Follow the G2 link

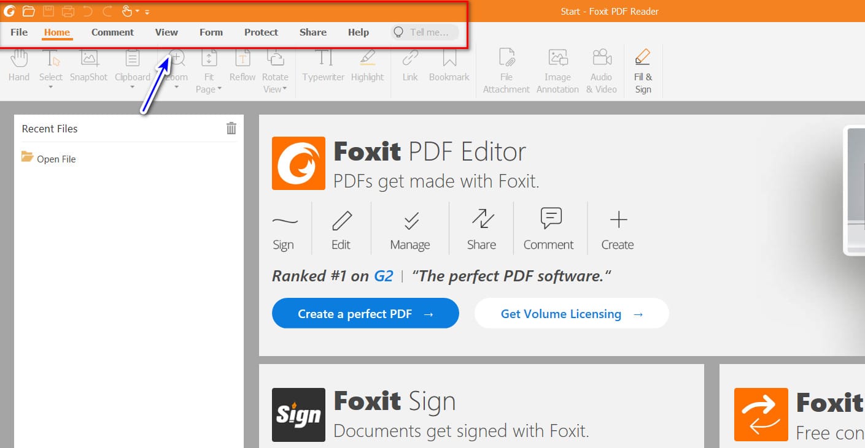click(x=384, y=276)
